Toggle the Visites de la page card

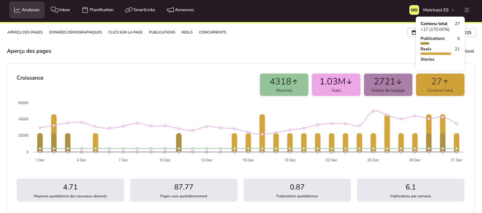click(x=388, y=85)
